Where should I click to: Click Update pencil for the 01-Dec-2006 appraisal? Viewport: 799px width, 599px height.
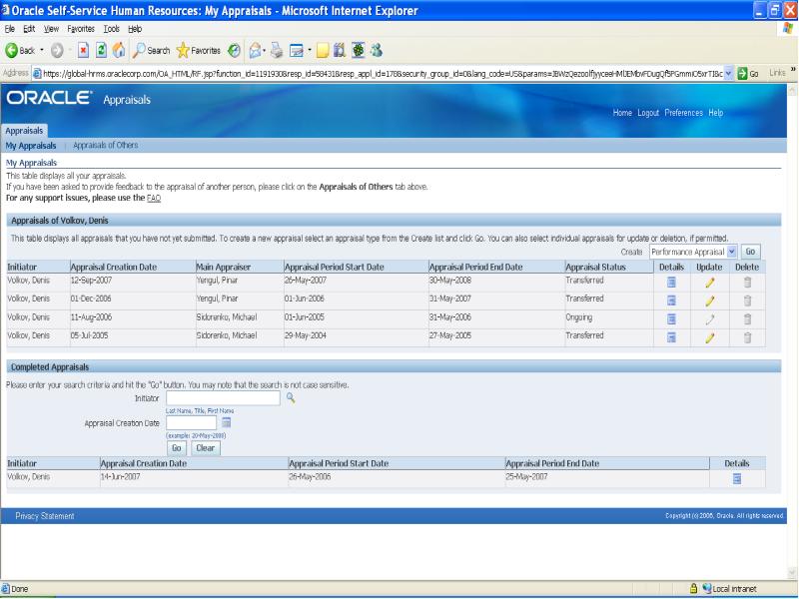pyautogui.click(x=710, y=300)
